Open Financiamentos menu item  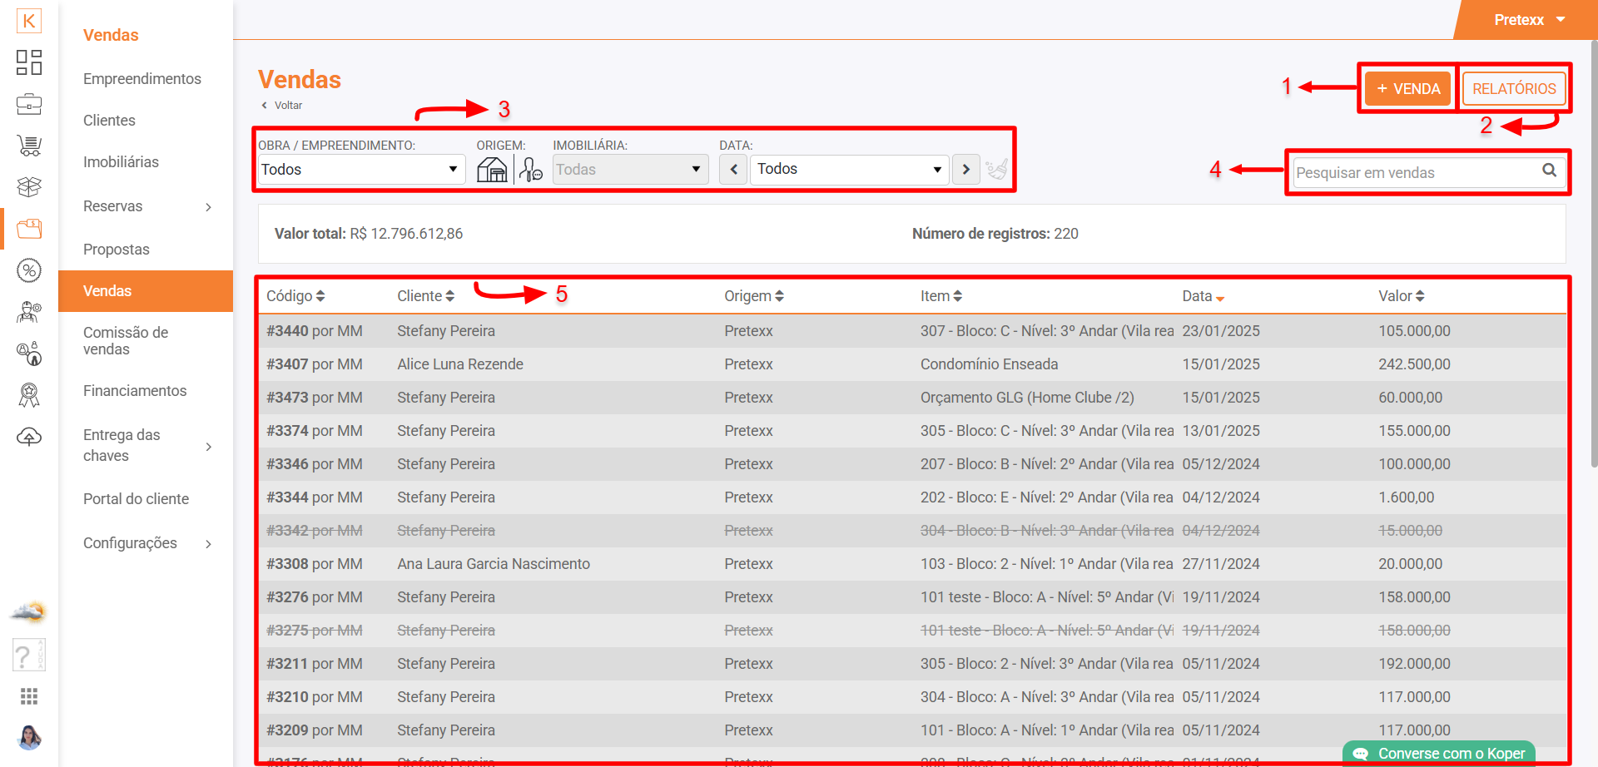point(135,391)
